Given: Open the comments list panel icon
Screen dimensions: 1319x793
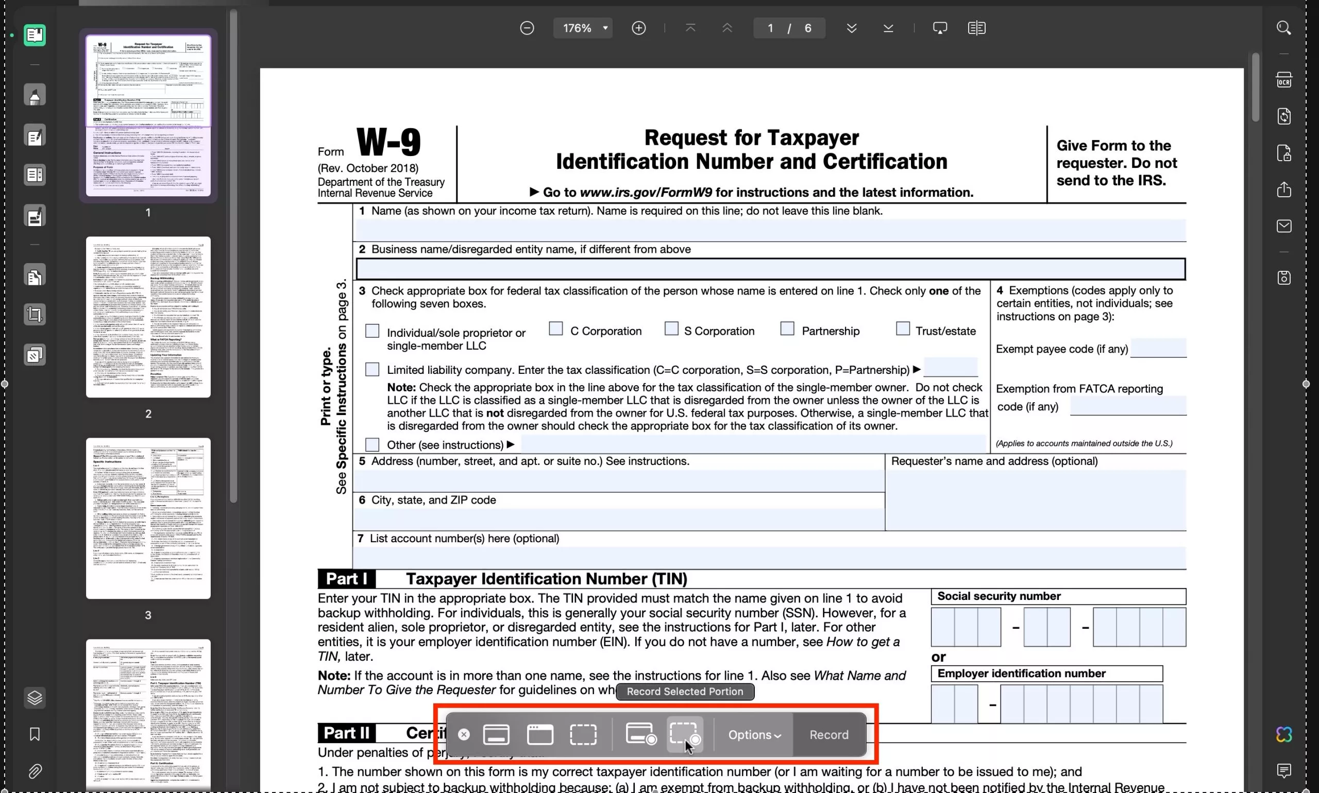Looking at the screenshot, I should [1284, 770].
